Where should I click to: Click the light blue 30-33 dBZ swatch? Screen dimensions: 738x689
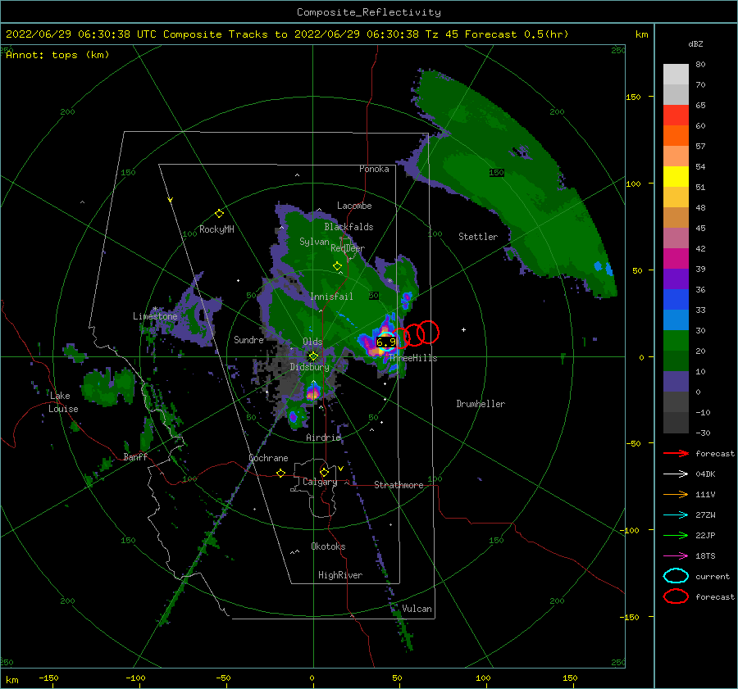tap(676, 320)
